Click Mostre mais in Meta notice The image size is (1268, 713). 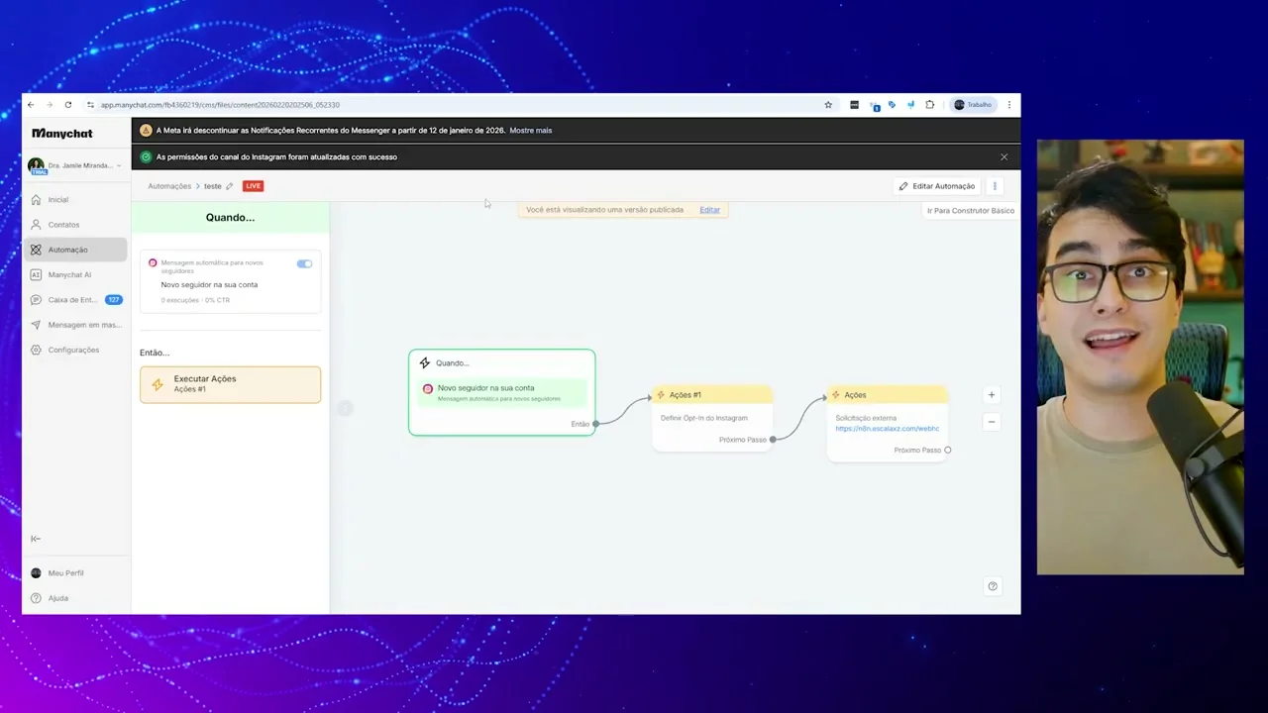531,131
